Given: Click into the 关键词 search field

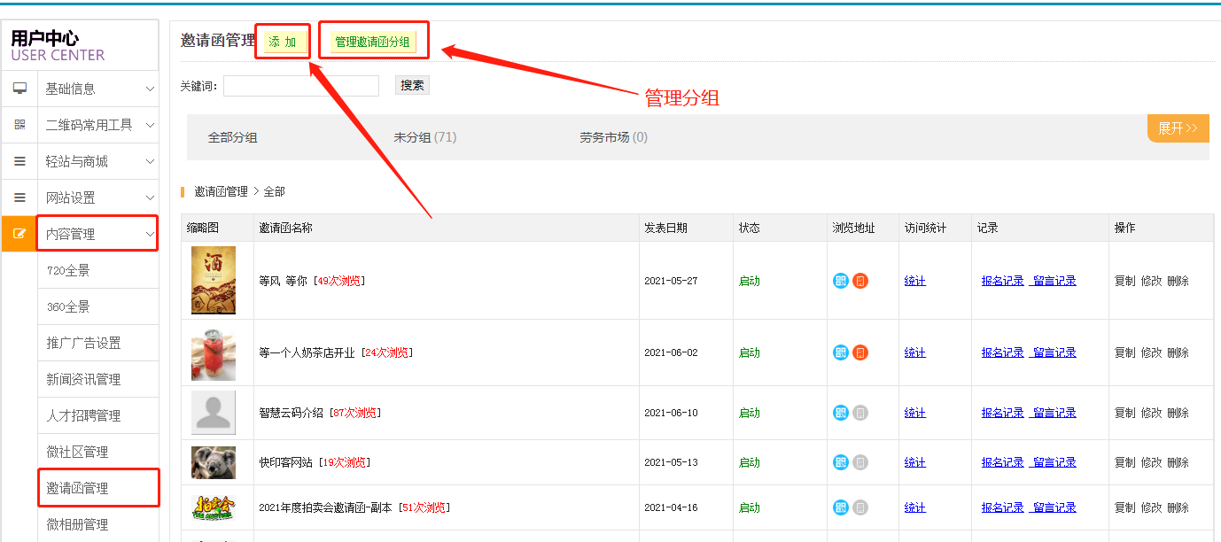Looking at the screenshot, I should (301, 86).
